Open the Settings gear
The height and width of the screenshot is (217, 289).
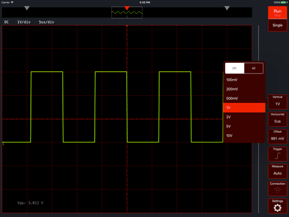(x=277, y=206)
